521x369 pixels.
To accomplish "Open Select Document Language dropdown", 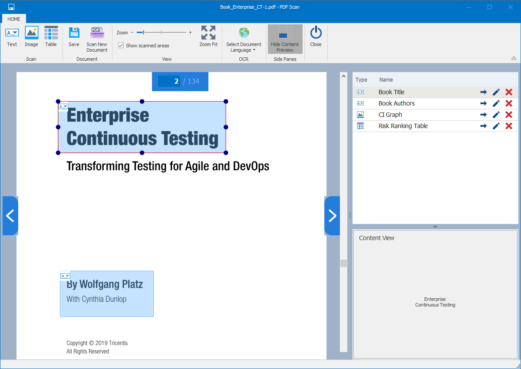I will point(244,40).
